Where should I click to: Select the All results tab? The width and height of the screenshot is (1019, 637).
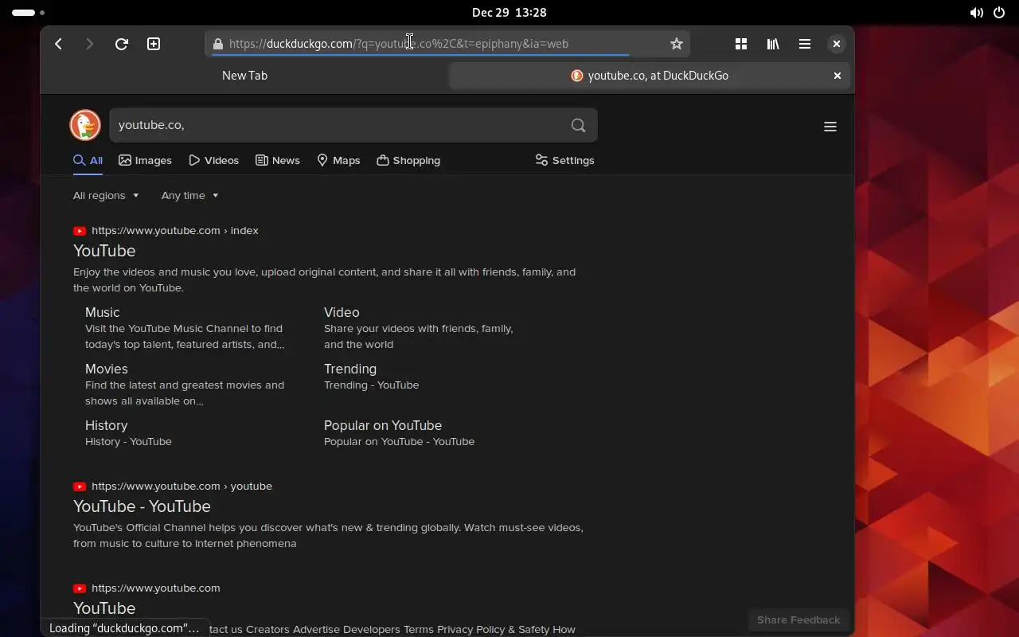(x=88, y=160)
